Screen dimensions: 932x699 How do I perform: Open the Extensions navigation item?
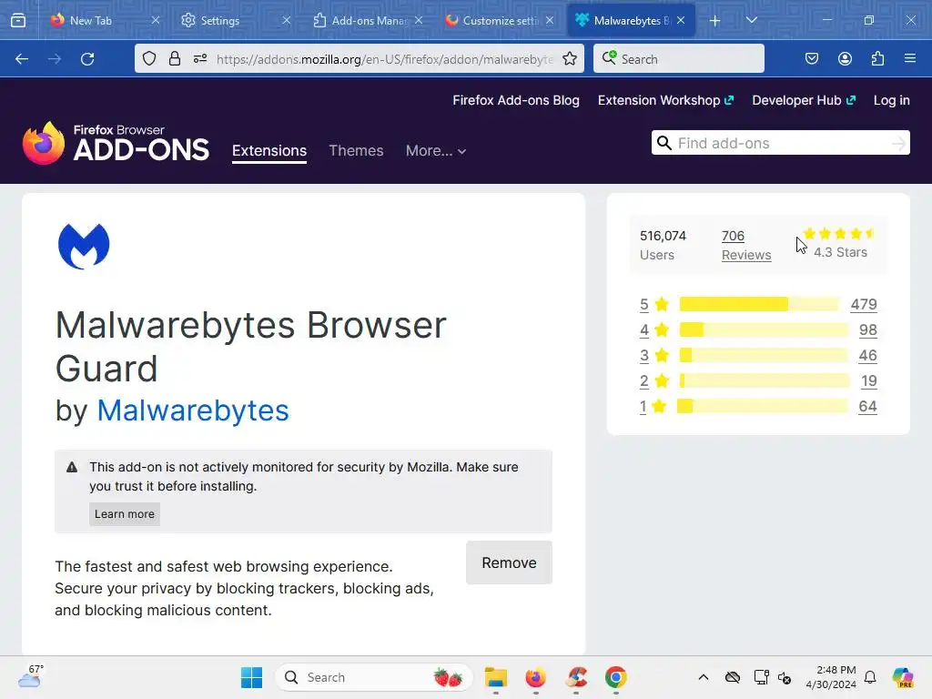[269, 150]
